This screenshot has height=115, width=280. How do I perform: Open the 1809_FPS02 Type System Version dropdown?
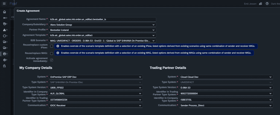96,88
